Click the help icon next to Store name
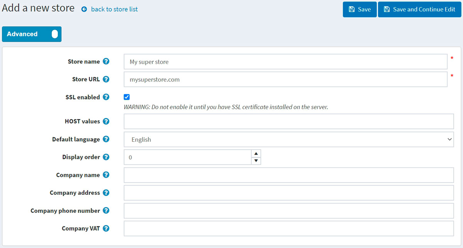Image resolution: width=463 pixels, height=248 pixels. pyautogui.click(x=106, y=62)
